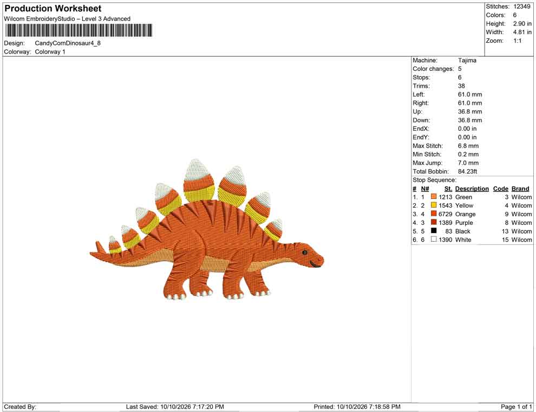Click the width value '4.81 in'

(x=522, y=32)
